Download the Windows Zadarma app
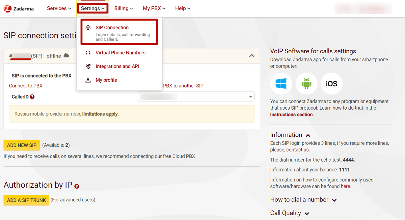Image resolution: width=405 pixels, height=220 pixels. pos(281,83)
